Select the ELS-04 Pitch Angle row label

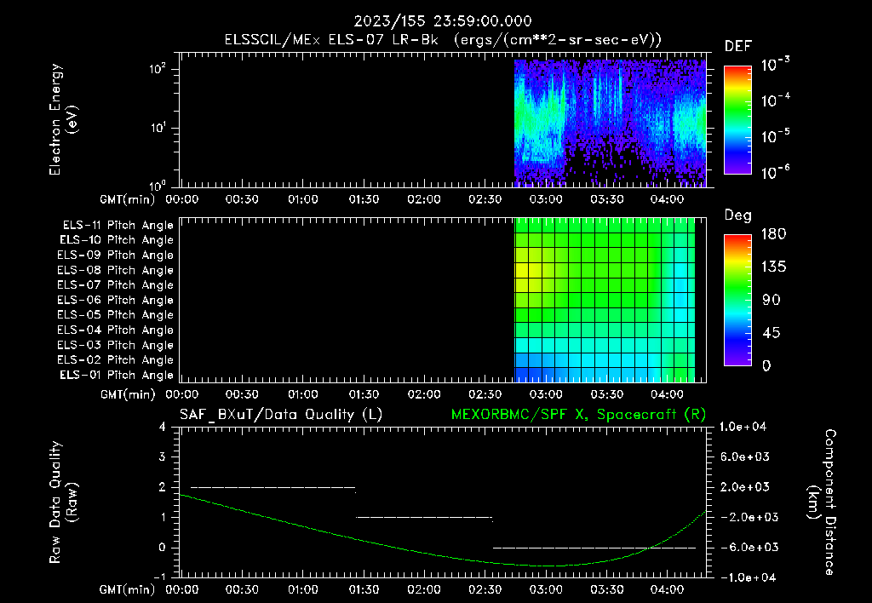(x=115, y=330)
